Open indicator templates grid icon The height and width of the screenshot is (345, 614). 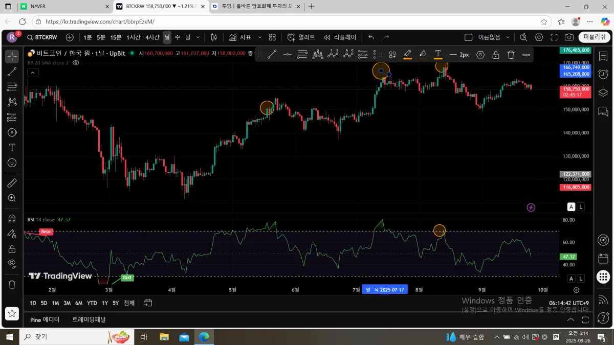click(272, 37)
